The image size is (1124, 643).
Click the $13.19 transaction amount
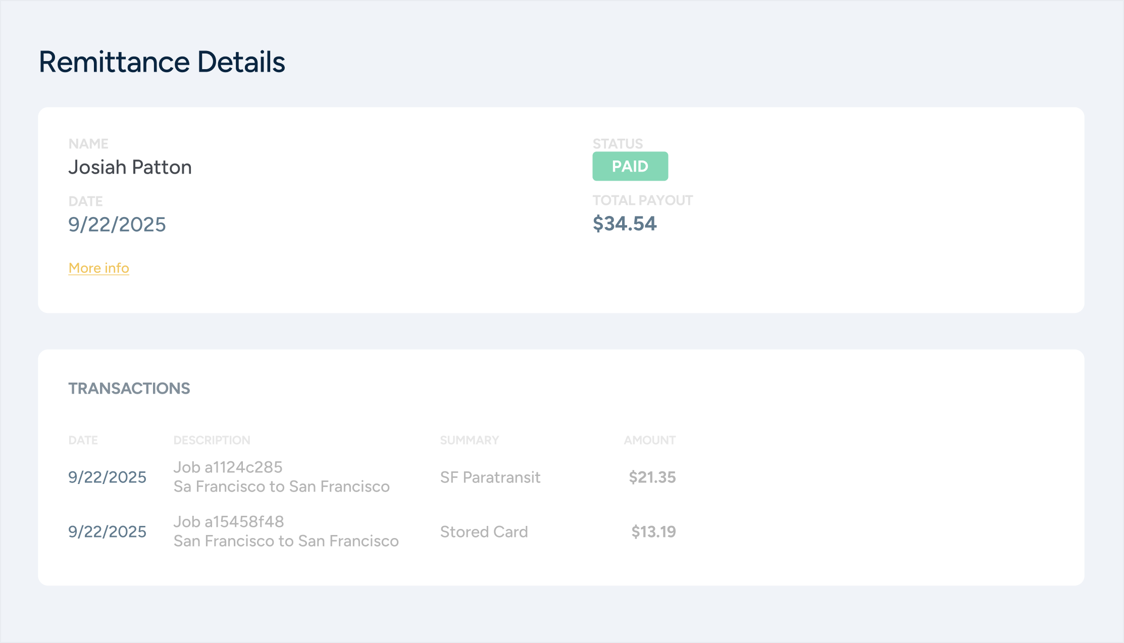pyautogui.click(x=653, y=532)
